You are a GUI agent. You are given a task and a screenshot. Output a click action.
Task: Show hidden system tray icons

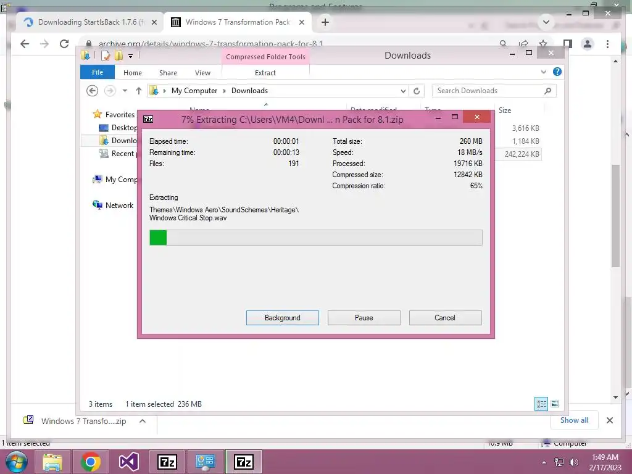coord(544,462)
